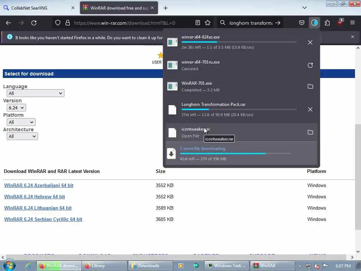Open the network tray icon

(x=308, y=266)
